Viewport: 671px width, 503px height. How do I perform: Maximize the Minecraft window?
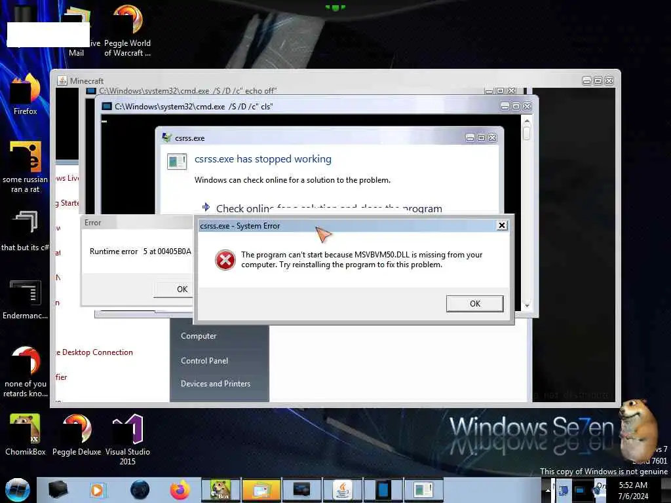pos(598,81)
